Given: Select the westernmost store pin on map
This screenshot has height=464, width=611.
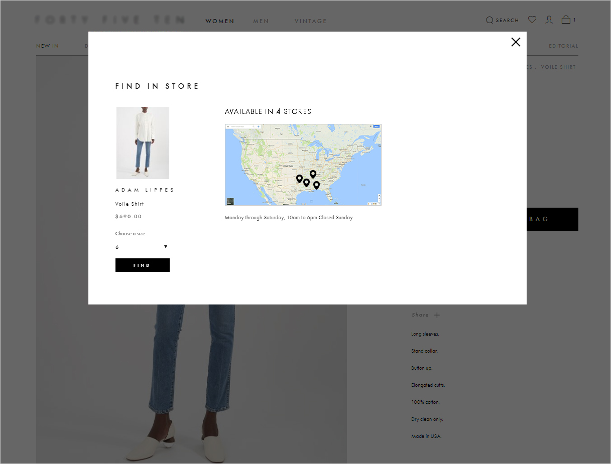Looking at the screenshot, I should [299, 178].
